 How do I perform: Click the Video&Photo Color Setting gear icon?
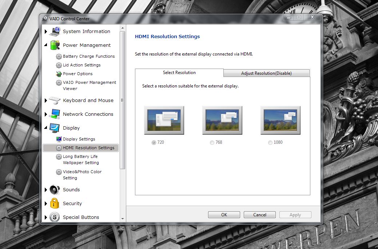(59, 172)
